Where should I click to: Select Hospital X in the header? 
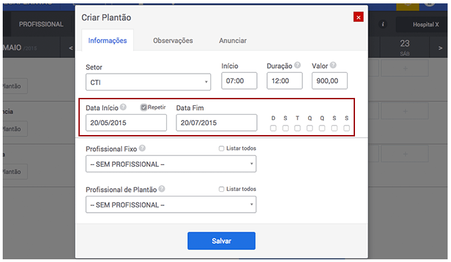click(422, 24)
